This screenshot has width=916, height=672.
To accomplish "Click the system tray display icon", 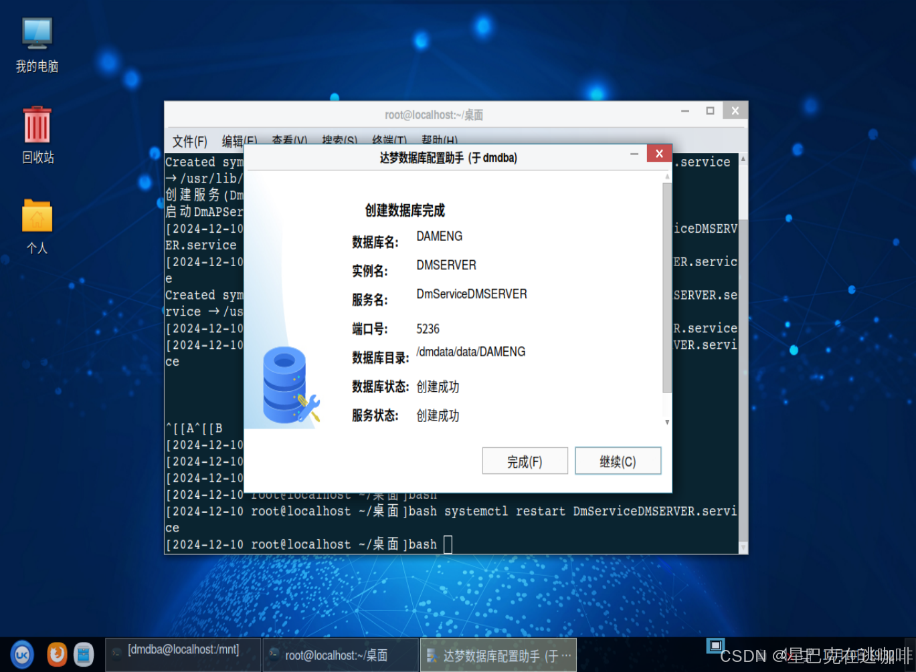I will click(x=715, y=645).
